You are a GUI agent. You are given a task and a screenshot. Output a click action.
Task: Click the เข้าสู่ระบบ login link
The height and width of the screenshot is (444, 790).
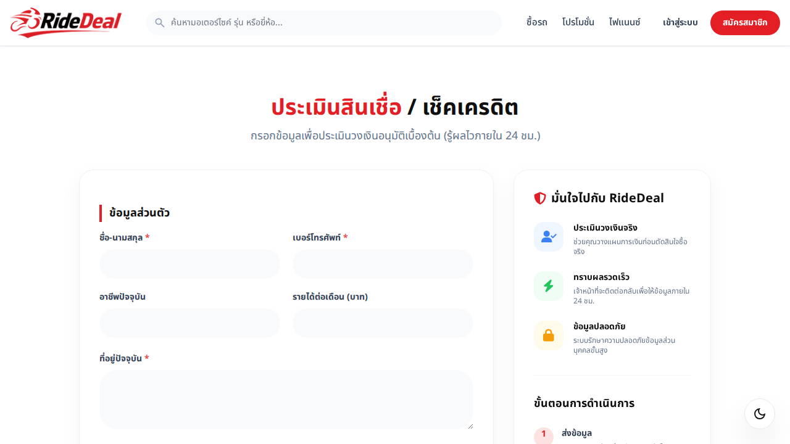680,23
